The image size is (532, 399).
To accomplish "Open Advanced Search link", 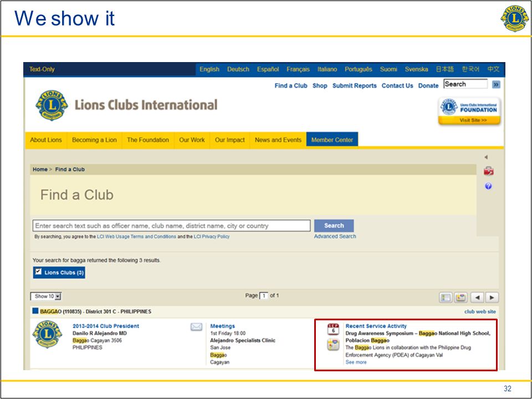I will (335, 236).
